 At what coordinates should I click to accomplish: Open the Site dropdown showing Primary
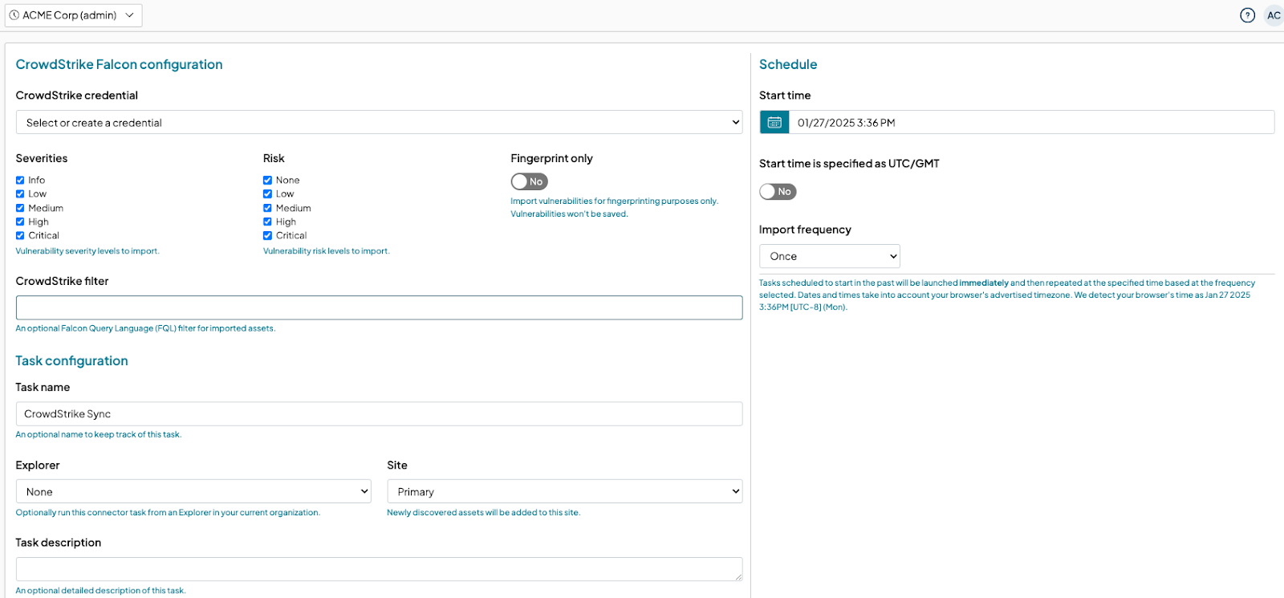pyautogui.click(x=564, y=491)
